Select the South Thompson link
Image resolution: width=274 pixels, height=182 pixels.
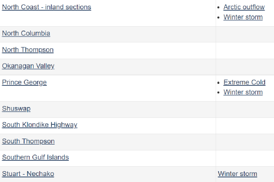click(x=28, y=141)
